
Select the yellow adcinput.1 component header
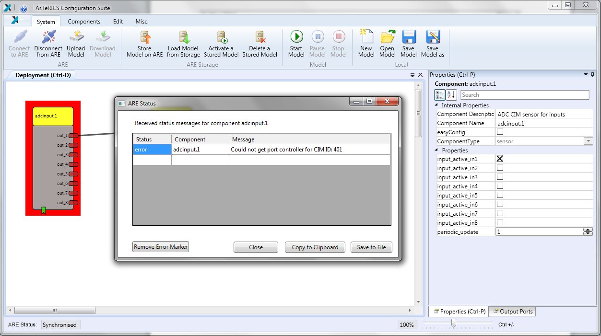[53, 116]
